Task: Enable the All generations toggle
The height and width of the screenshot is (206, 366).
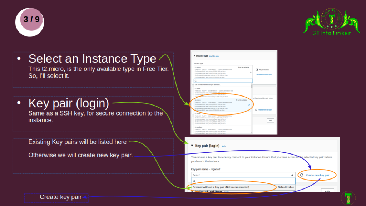Action: (257, 69)
